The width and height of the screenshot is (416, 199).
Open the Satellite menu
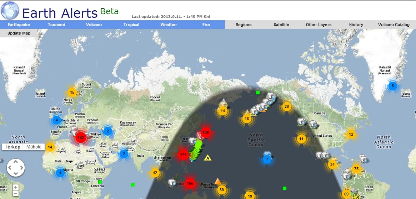[x=281, y=25]
